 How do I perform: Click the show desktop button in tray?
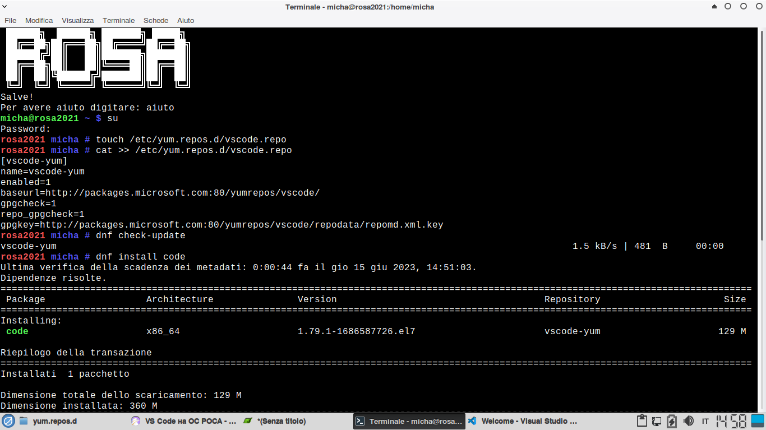point(758,421)
